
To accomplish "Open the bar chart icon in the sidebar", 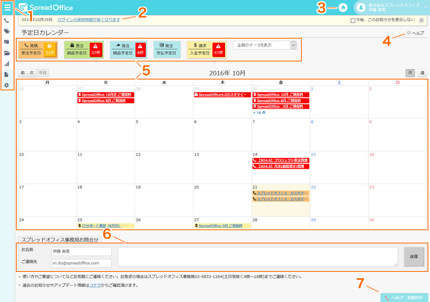I will 7,64.
